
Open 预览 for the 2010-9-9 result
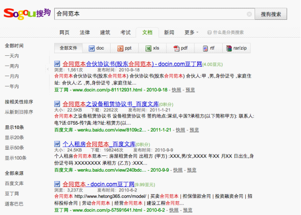coord(191,170)
